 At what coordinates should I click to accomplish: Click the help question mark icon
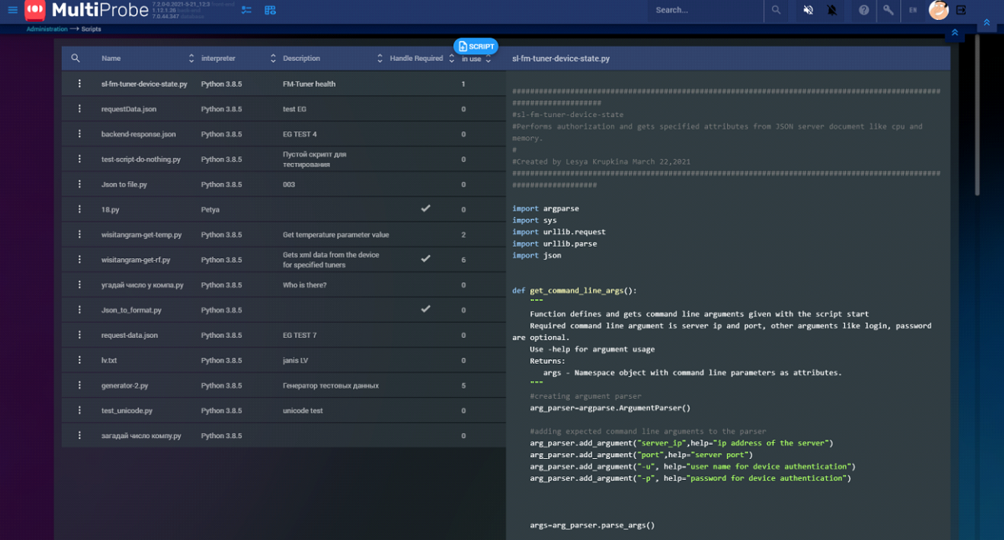coord(863,10)
